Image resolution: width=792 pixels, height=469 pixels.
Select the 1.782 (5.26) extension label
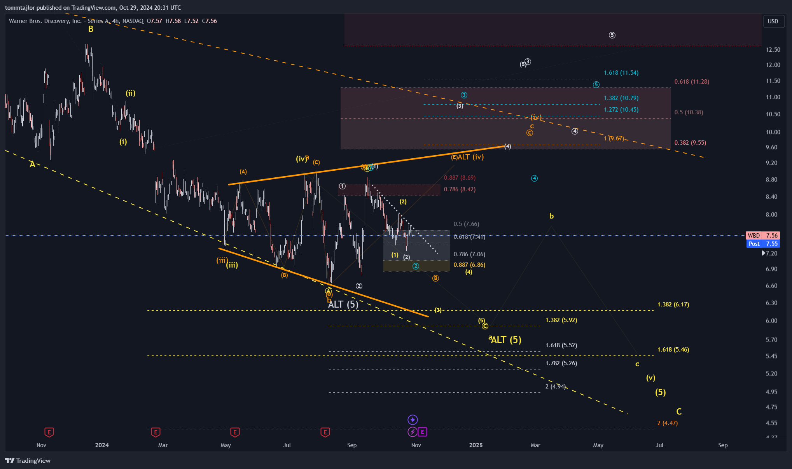(x=561, y=363)
